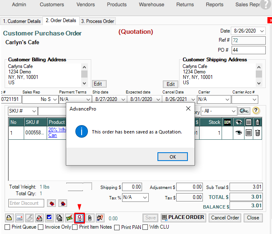This screenshot has width=272, height=234.
Task: Delete the product row via trash icon
Action: tap(257, 133)
